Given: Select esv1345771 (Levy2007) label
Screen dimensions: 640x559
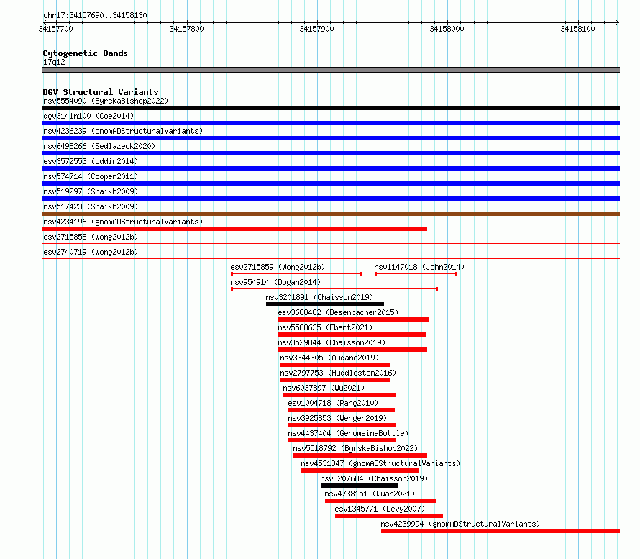Looking at the screenshot, I should (x=380, y=509).
